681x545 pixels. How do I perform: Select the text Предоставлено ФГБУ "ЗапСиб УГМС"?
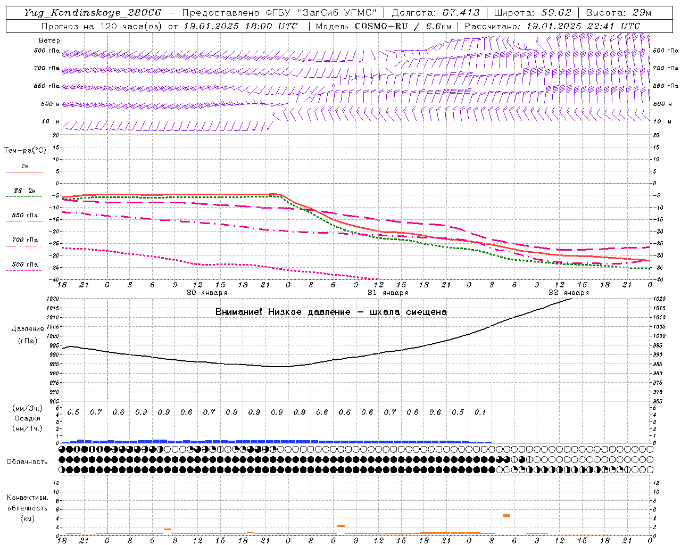[280, 13]
